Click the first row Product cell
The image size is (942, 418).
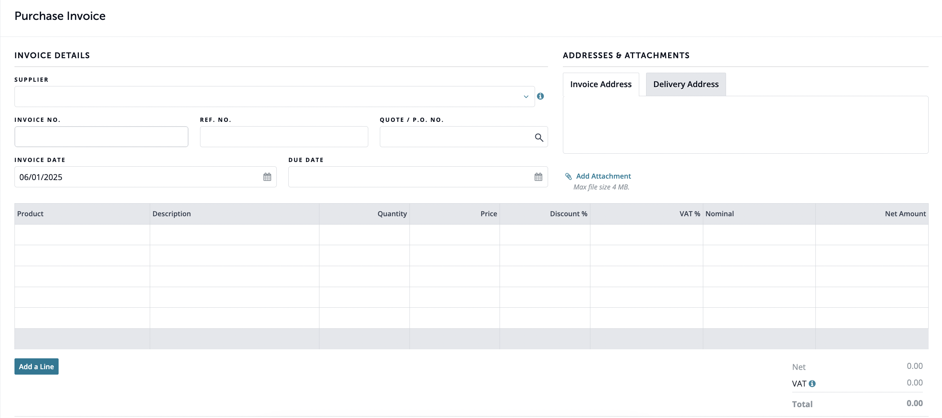[x=82, y=235]
